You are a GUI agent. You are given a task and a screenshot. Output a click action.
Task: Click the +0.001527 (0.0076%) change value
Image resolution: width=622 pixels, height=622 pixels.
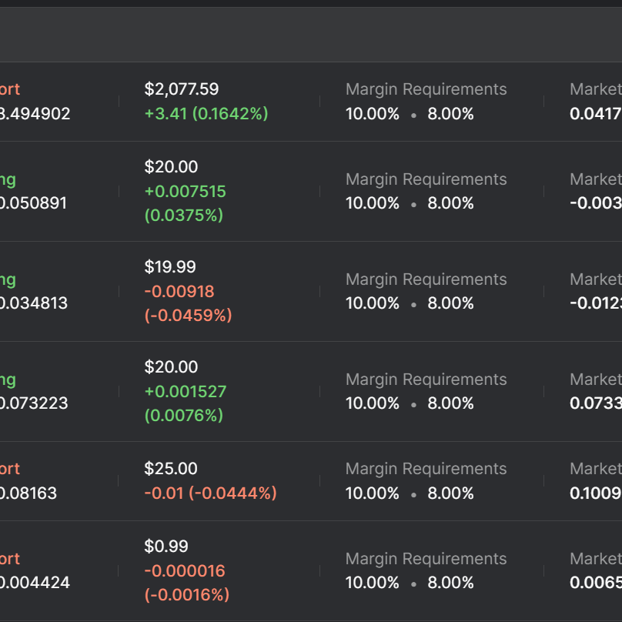coord(185,403)
